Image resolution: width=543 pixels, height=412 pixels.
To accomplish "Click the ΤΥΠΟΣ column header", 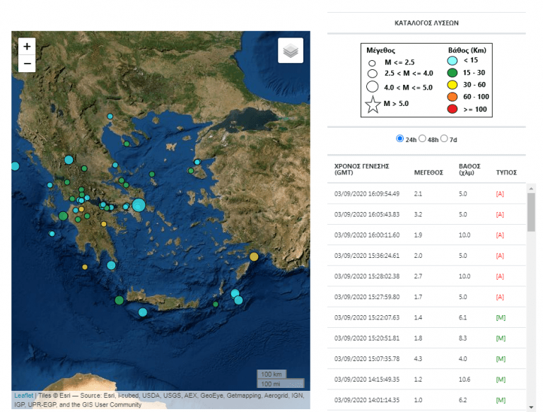I will coord(506,172).
